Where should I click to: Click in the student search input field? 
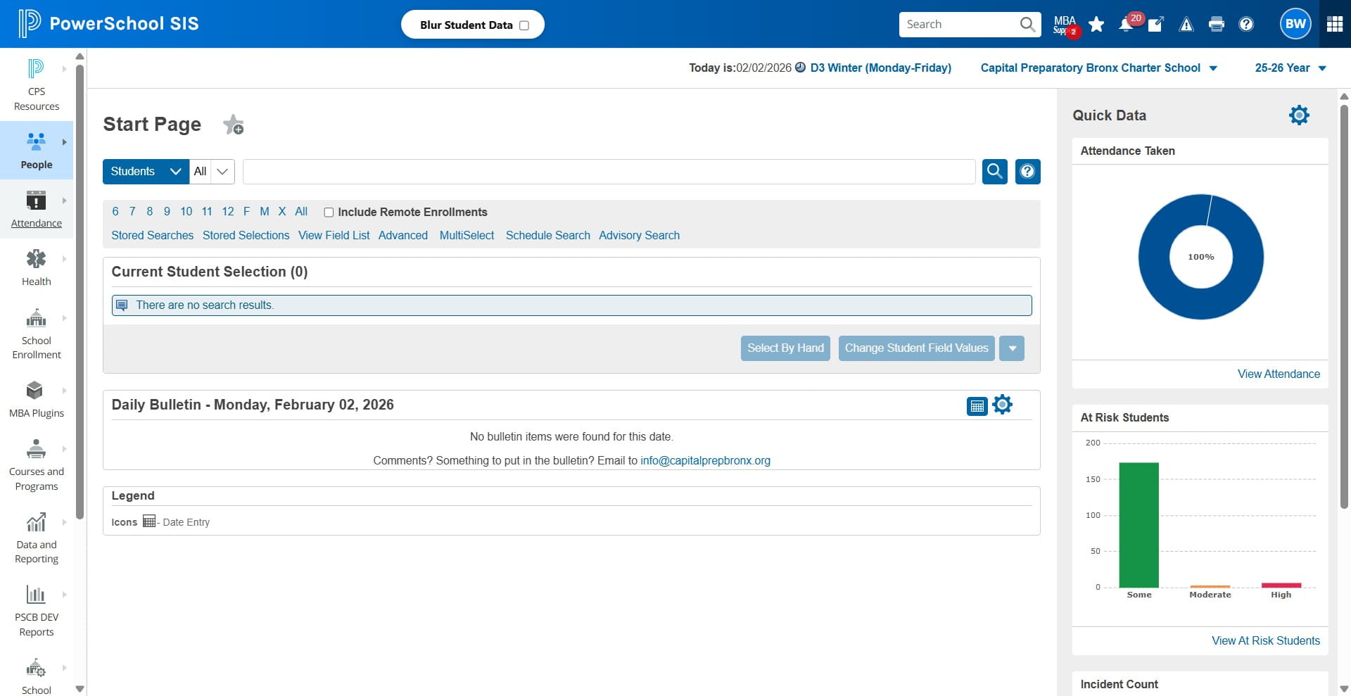[x=609, y=172]
